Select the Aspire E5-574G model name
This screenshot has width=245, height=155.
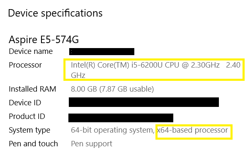[44, 39]
